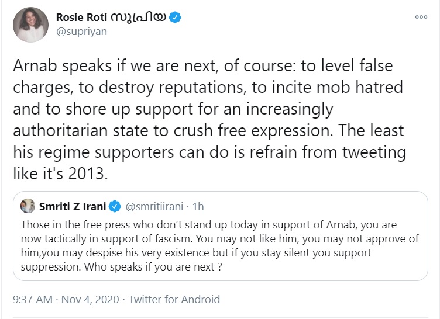440x319 pixels.
Task: Open the @supriyan handle
Action: coord(82,32)
